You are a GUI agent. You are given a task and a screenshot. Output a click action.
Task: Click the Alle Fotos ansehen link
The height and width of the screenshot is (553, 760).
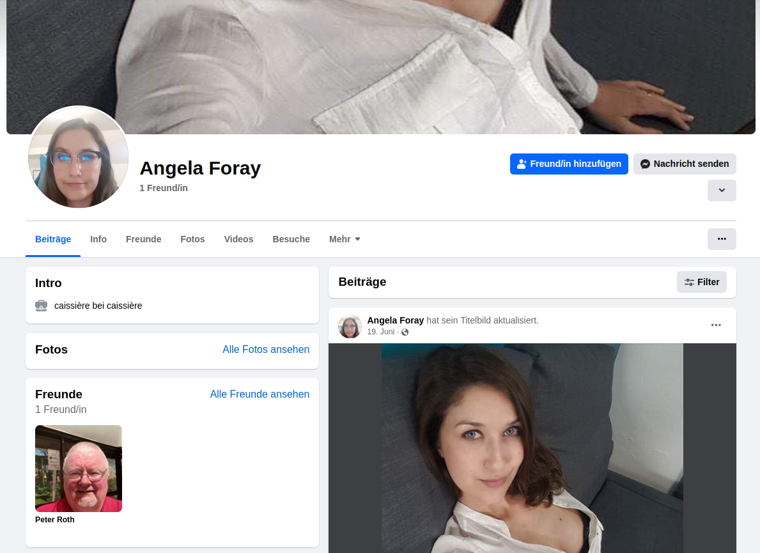(x=266, y=350)
